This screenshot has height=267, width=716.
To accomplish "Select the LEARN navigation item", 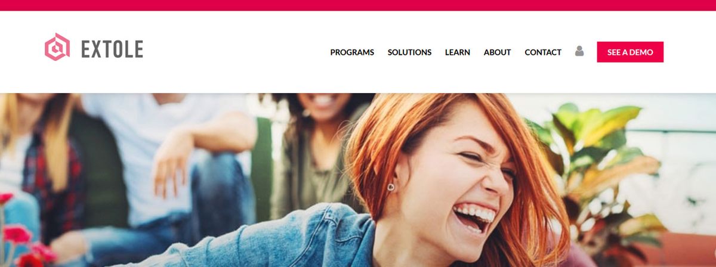I will 458,52.
